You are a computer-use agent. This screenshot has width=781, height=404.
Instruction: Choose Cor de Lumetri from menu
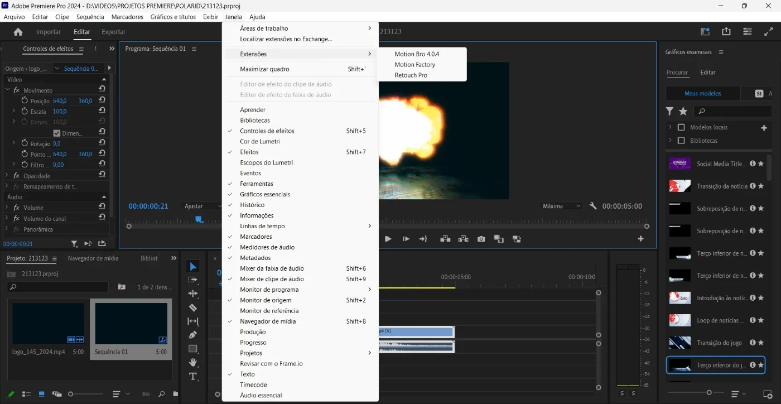pyautogui.click(x=260, y=141)
